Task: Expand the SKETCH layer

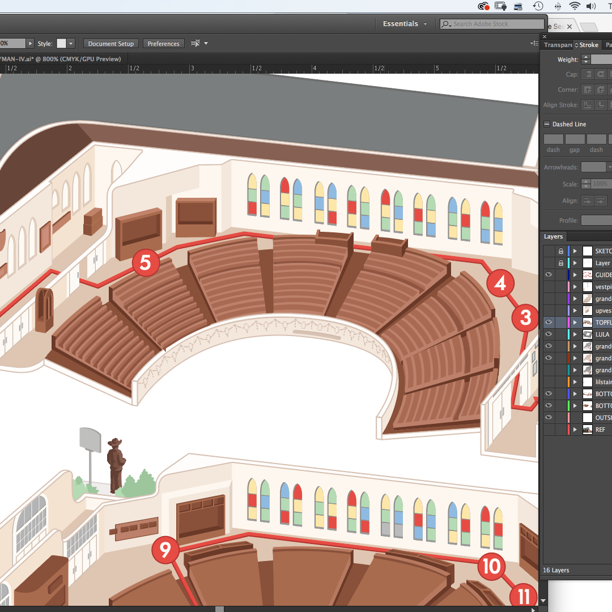Action: click(575, 251)
